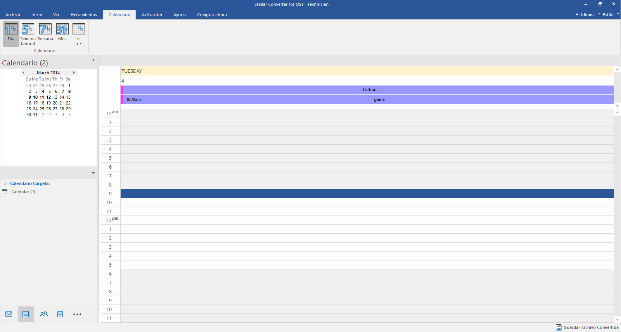This screenshot has height=332, width=621.
Task: Open the Activación tab
Action: pos(152,15)
